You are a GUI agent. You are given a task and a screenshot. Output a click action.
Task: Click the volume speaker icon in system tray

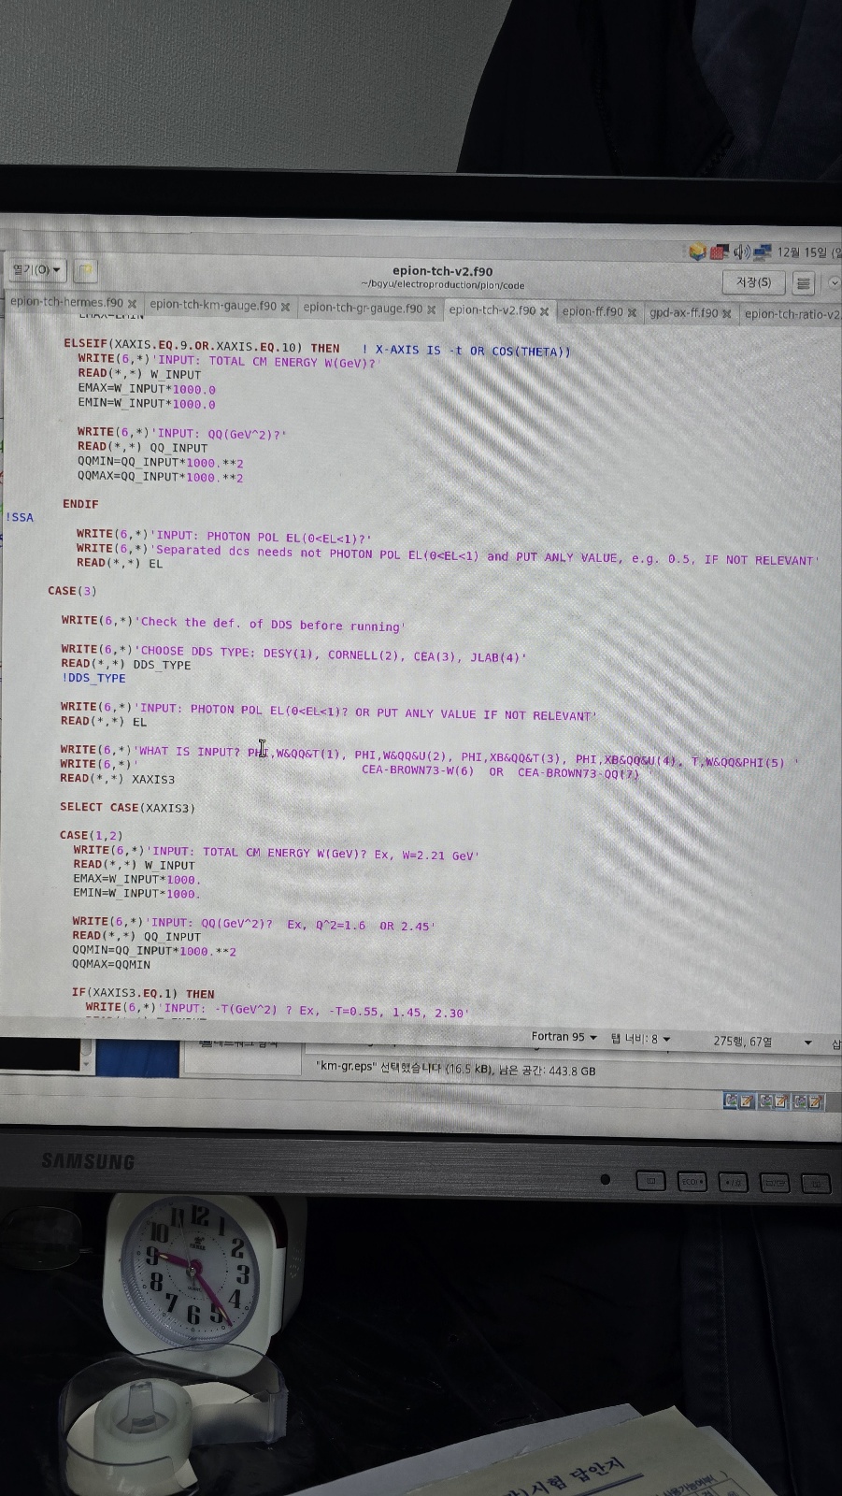(741, 252)
